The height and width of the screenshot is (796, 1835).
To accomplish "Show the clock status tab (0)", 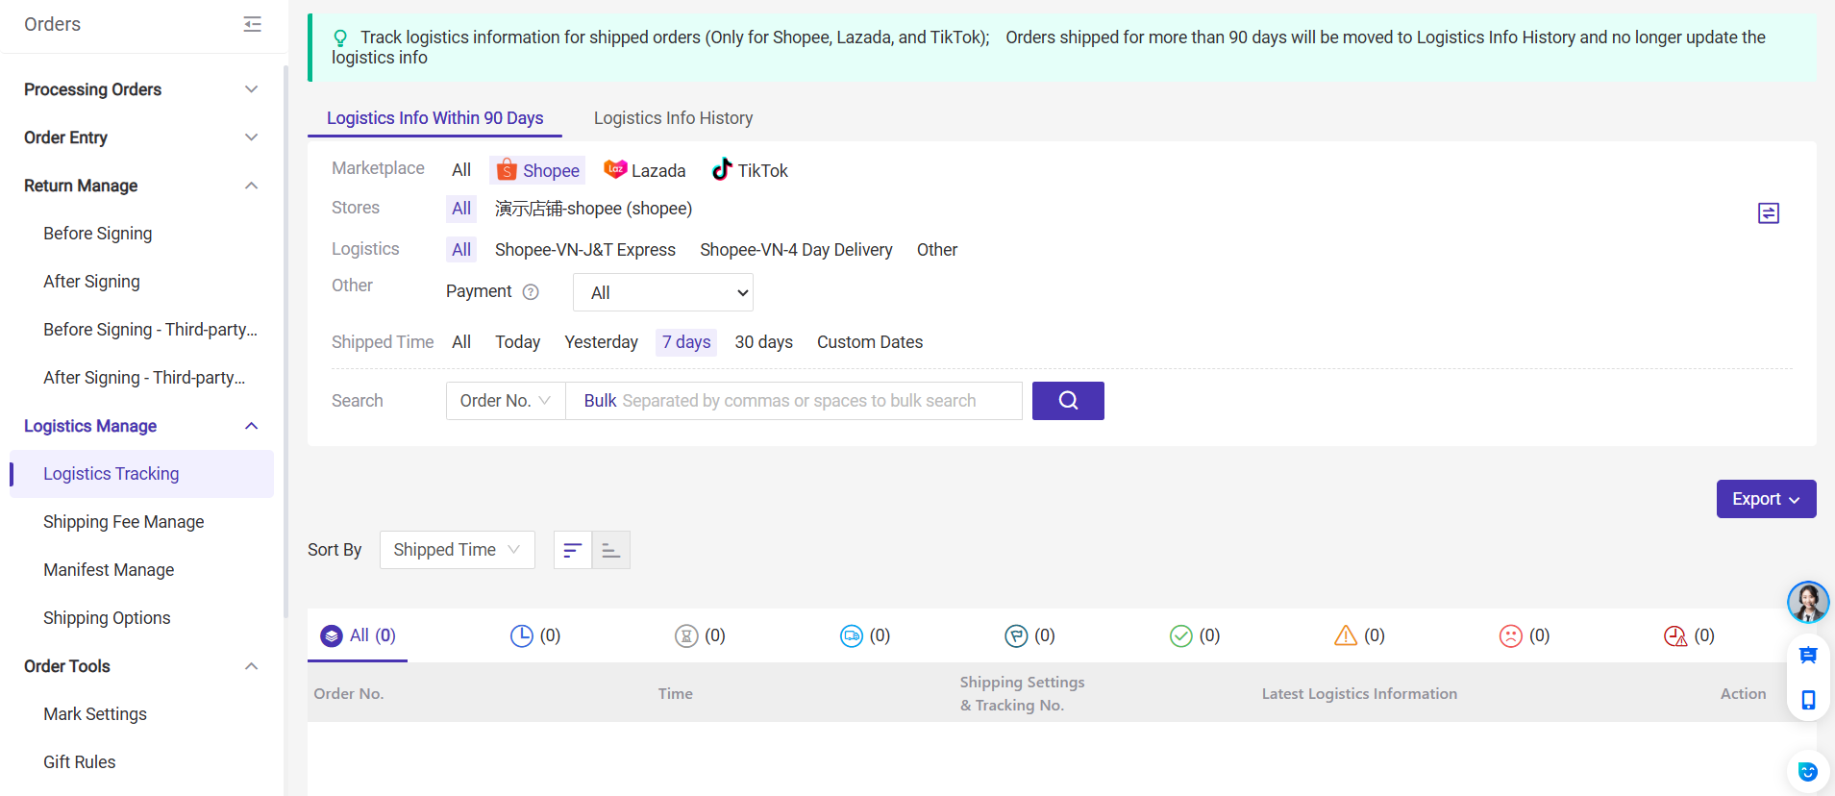I will [535, 635].
